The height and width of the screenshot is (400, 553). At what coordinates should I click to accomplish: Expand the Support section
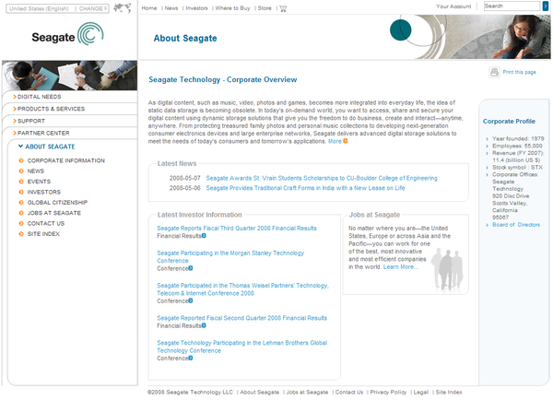point(29,122)
